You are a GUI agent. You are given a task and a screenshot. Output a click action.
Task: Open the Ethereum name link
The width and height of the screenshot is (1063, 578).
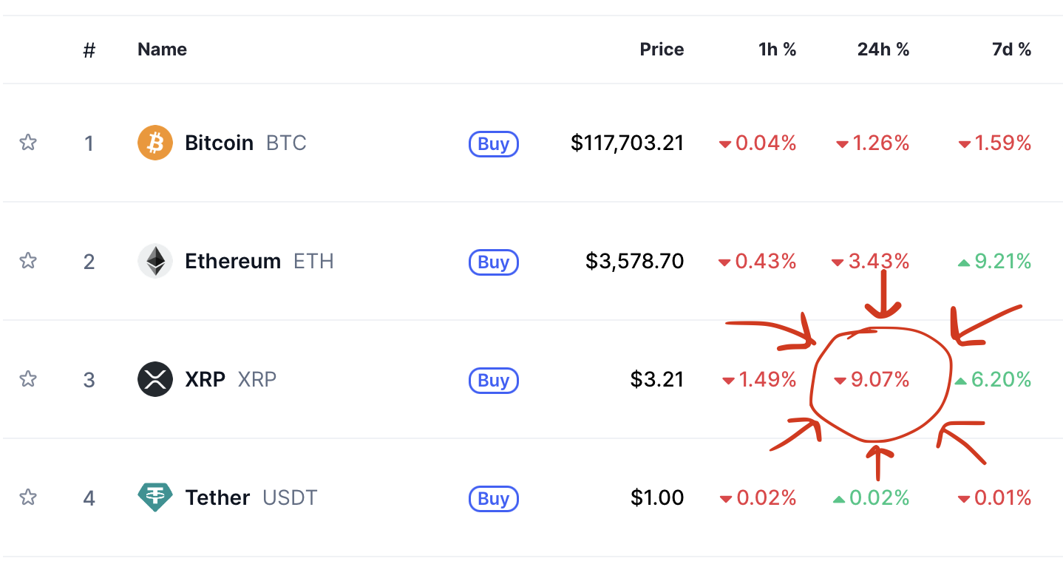tap(233, 261)
